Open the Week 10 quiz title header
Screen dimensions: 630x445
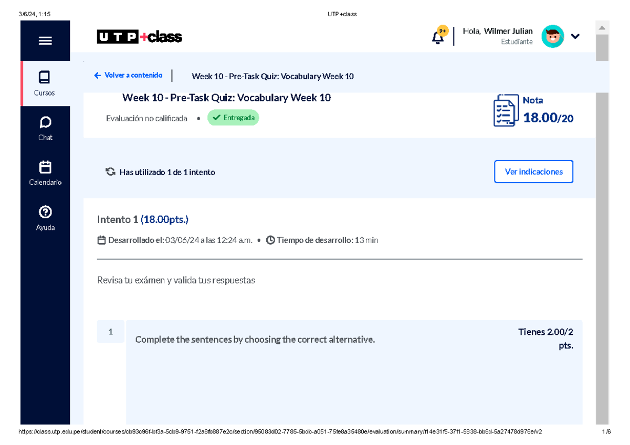tap(226, 98)
